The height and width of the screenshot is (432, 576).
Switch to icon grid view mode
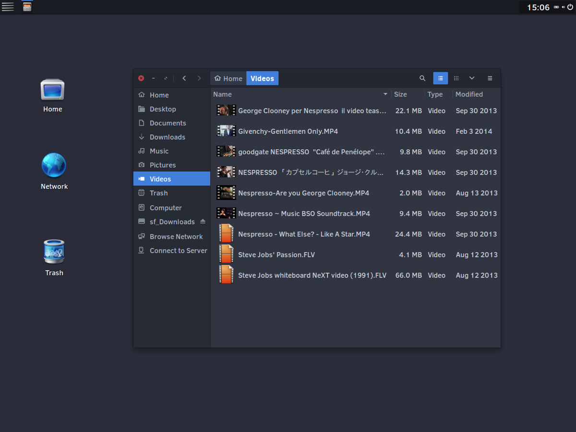[x=456, y=78]
